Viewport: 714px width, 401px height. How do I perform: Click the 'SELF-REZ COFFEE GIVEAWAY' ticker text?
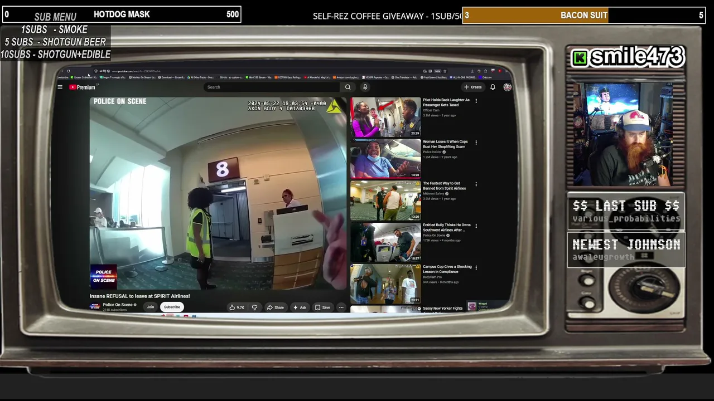tap(387, 16)
